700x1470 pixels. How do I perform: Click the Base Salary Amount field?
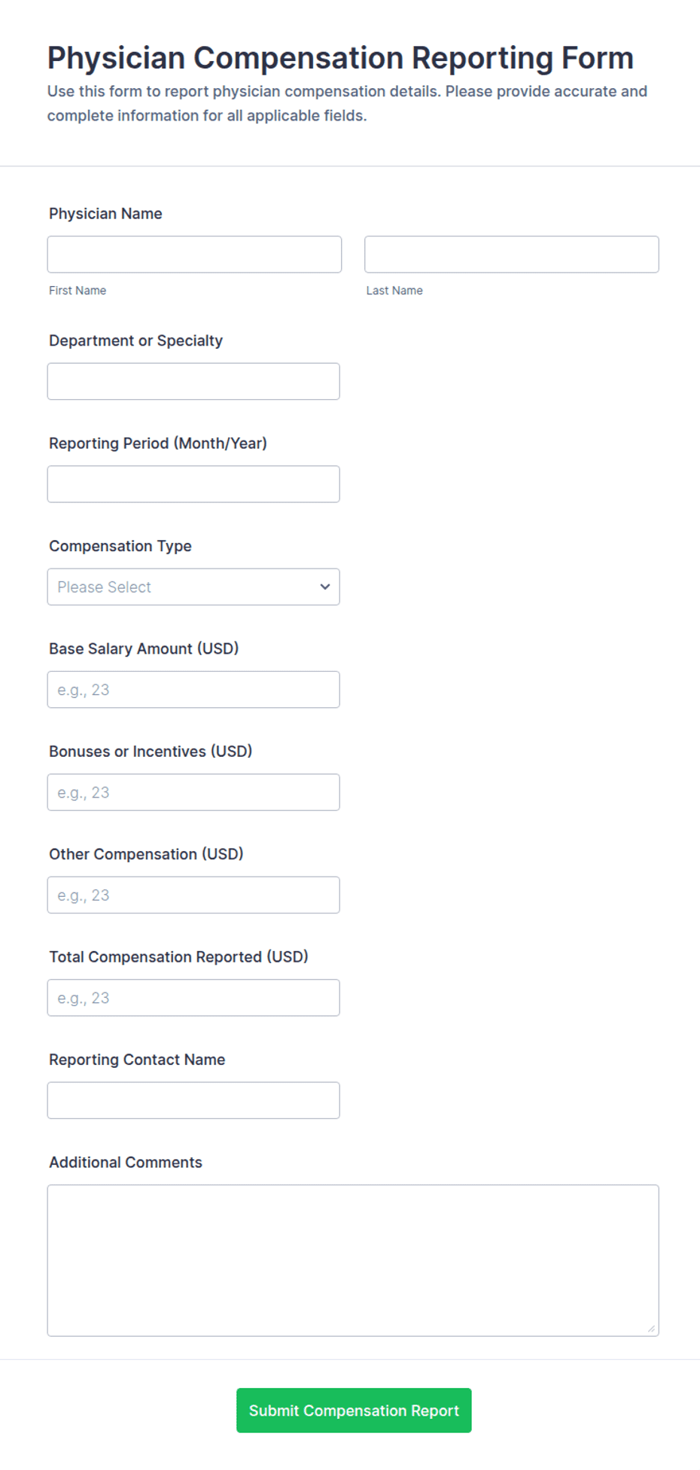pyautogui.click(x=193, y=690)
